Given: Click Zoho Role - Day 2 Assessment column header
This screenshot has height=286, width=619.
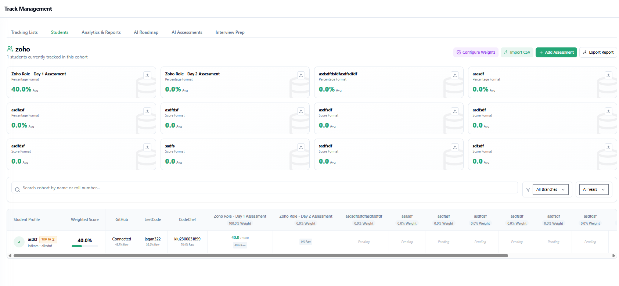Looking at the screenshot, I should pyautogui.click(x=306, y=216).
